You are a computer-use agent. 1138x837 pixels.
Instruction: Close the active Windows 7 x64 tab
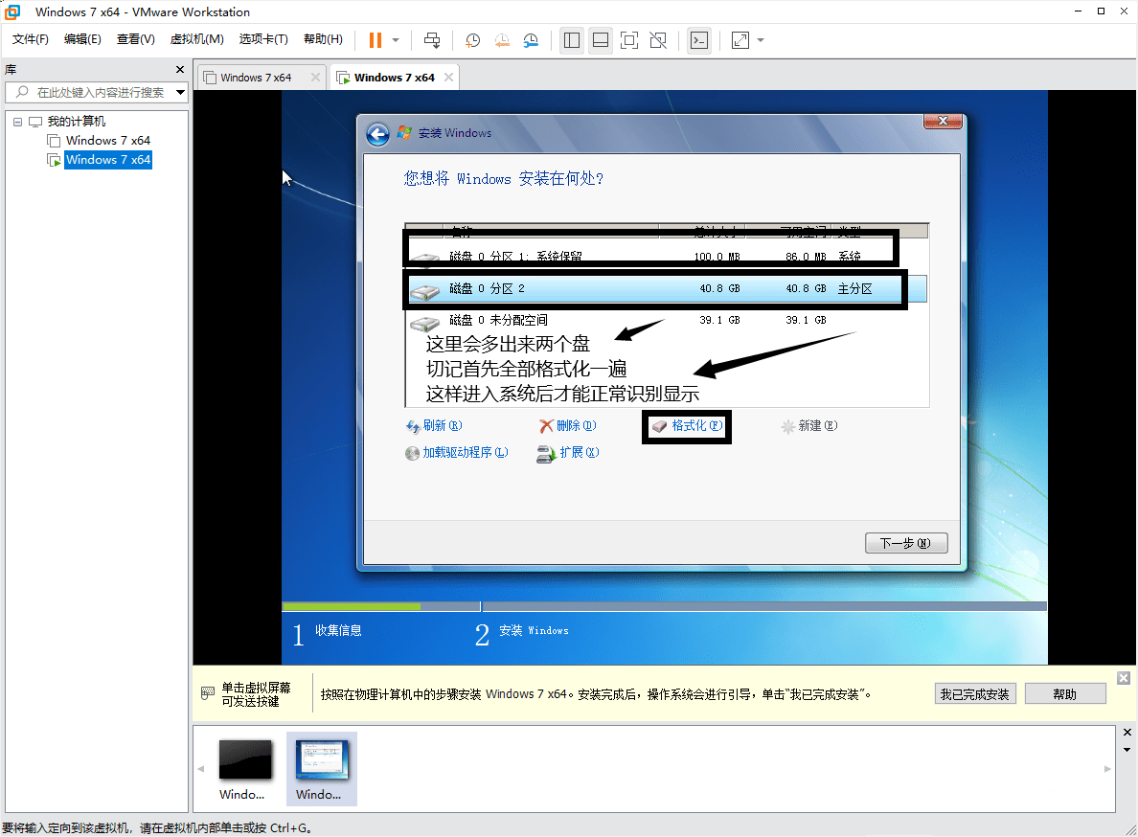coord(448,77)
